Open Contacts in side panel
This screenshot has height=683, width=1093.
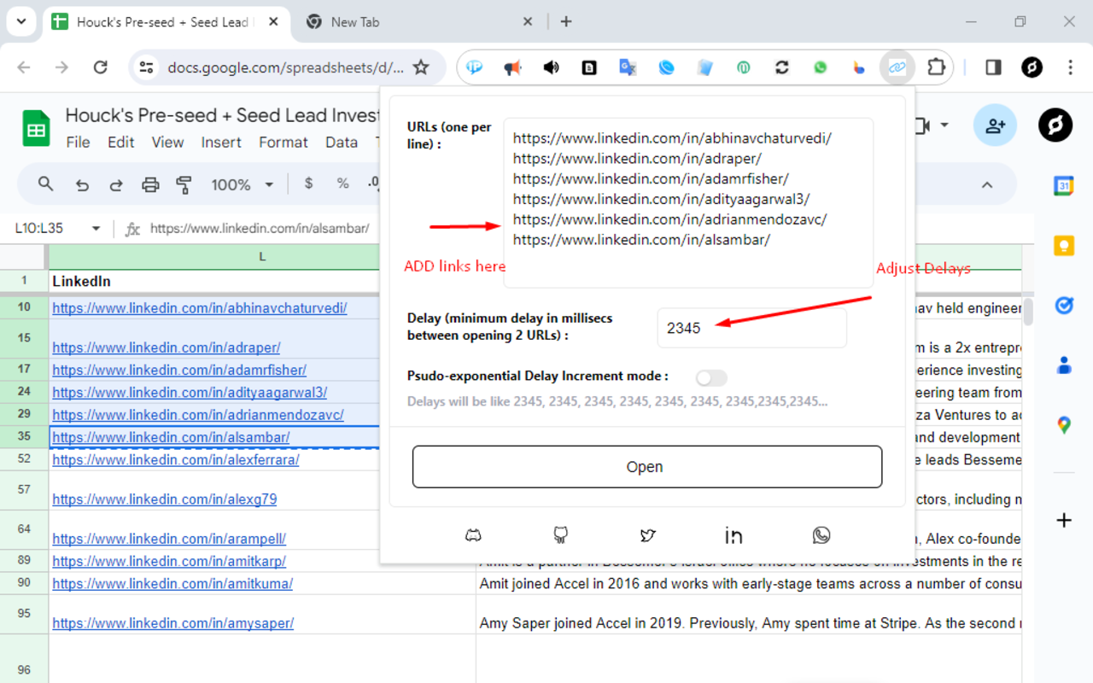coord(1064,365)
